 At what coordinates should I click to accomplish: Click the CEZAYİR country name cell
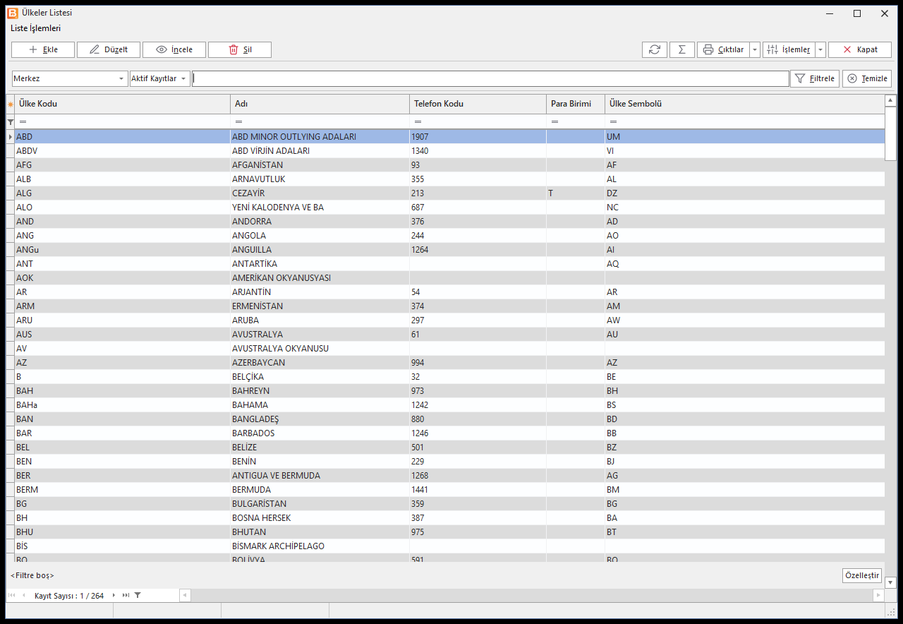(320, 193)
